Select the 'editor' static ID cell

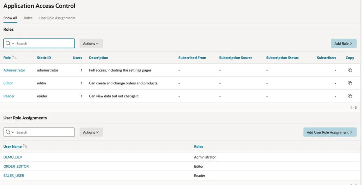[x=42, y=83]
